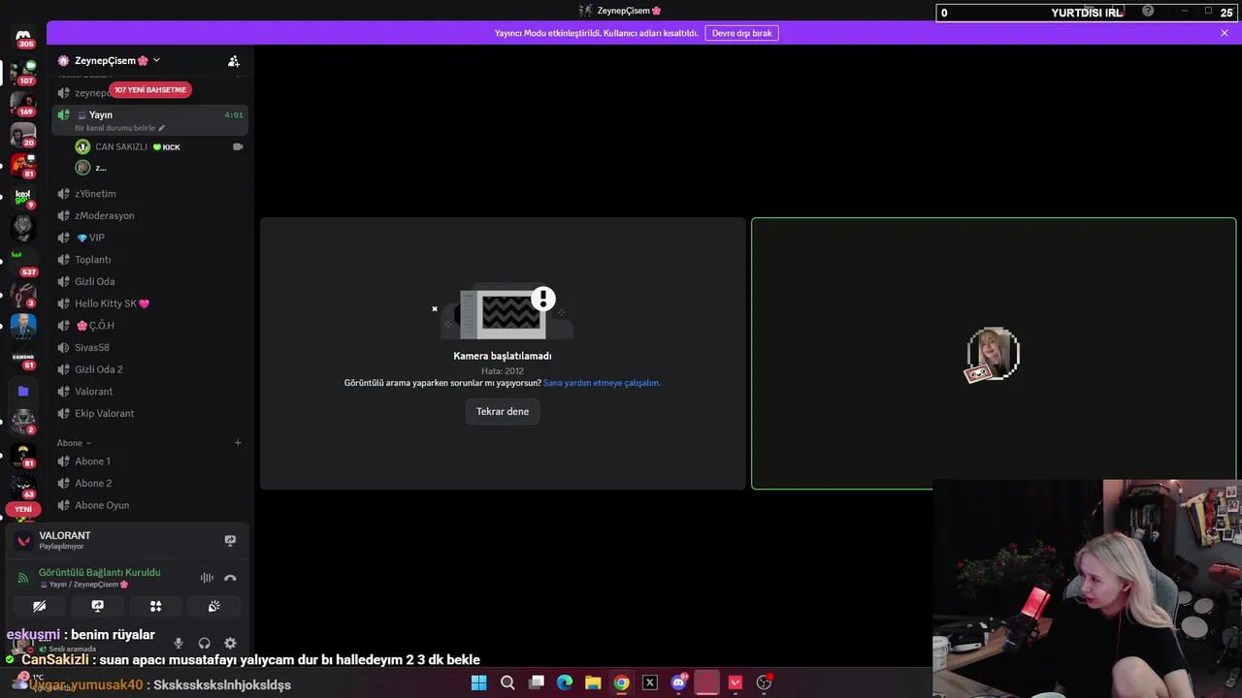The height and width of the screenshot is (698, 1242).
Task: Click the user avatar in video tile
Action: coord(993,354)
